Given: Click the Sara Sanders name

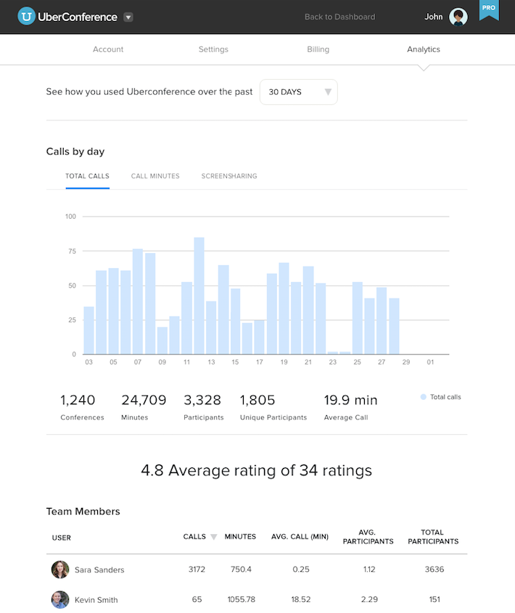Looking at the screenshot, I should (x=99, y=570).
